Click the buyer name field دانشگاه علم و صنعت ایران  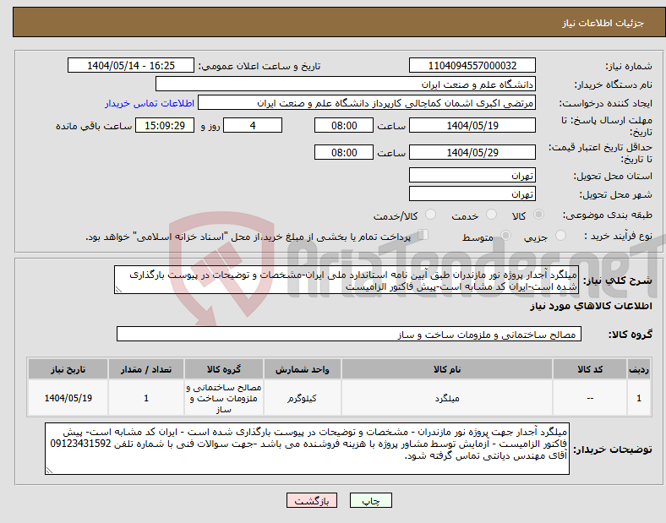pyautogui.click(x=346, y=84)
